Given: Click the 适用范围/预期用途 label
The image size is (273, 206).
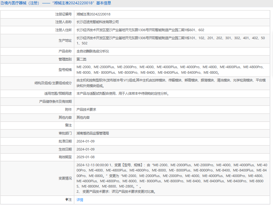Looking at the screenshot, I should 58,93.
